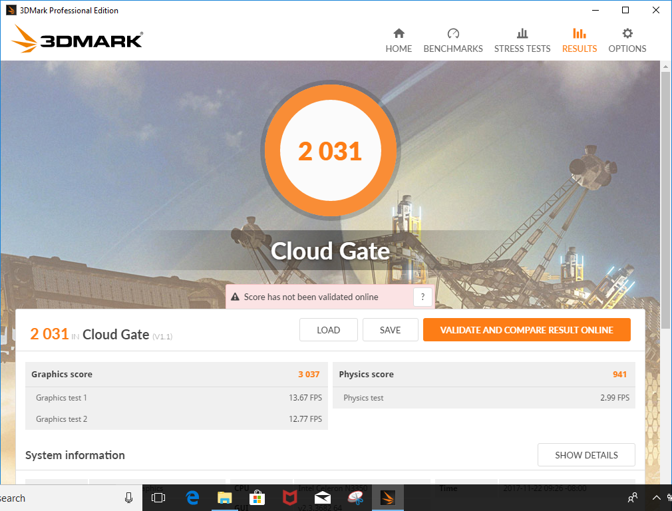Open the Microsoft Store taskbar icon
The height and width of the screenshot is (511, 672).
[257, 498]
